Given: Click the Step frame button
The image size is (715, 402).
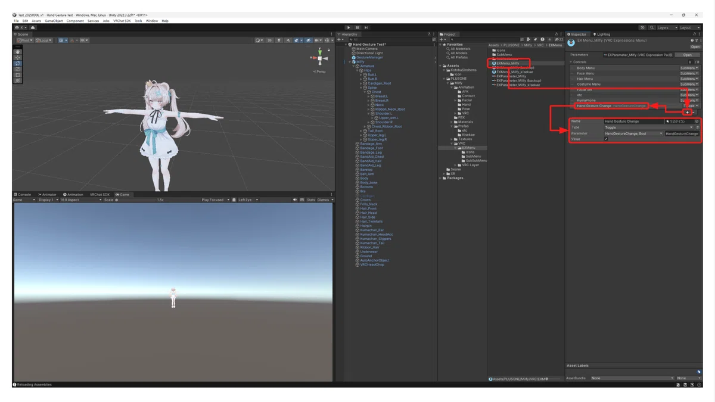Looking at the screenshot, I should point(366,27).
